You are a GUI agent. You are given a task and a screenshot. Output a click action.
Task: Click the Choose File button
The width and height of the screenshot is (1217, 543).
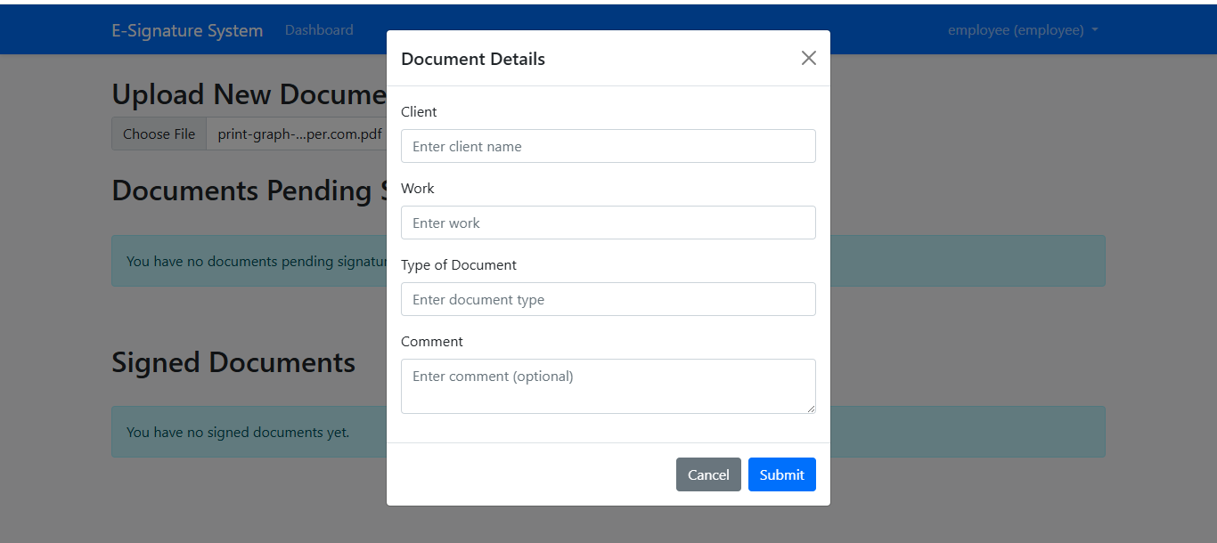pyautogui.click(x=159, y=134)
